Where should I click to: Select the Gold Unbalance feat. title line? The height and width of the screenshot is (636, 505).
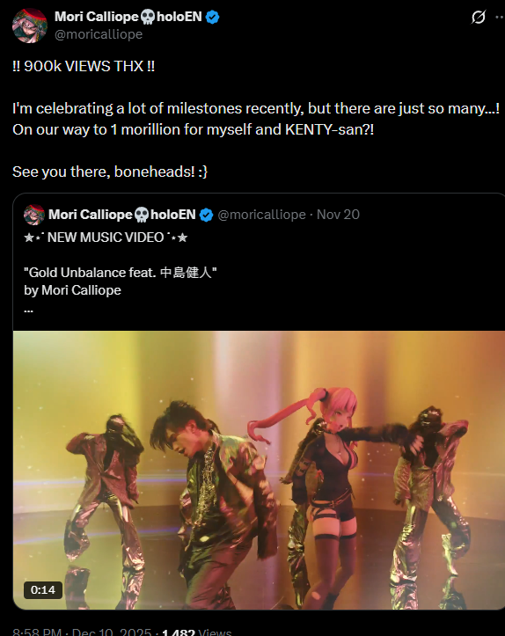pyautogui.click(x=120, y=273)
